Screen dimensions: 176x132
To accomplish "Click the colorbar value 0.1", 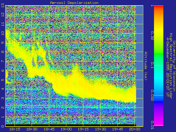I will tap(152, 65).
